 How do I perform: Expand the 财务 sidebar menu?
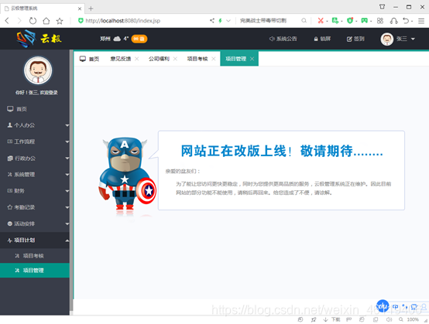click(35, 191)
